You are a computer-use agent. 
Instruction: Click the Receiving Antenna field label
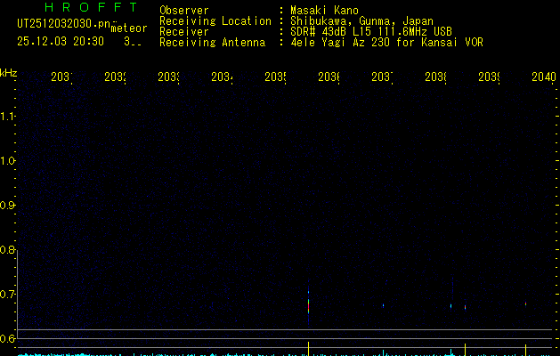(212, 42)
